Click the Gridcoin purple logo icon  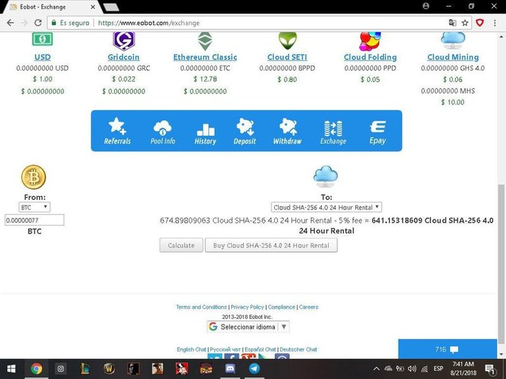coord(124,41)
